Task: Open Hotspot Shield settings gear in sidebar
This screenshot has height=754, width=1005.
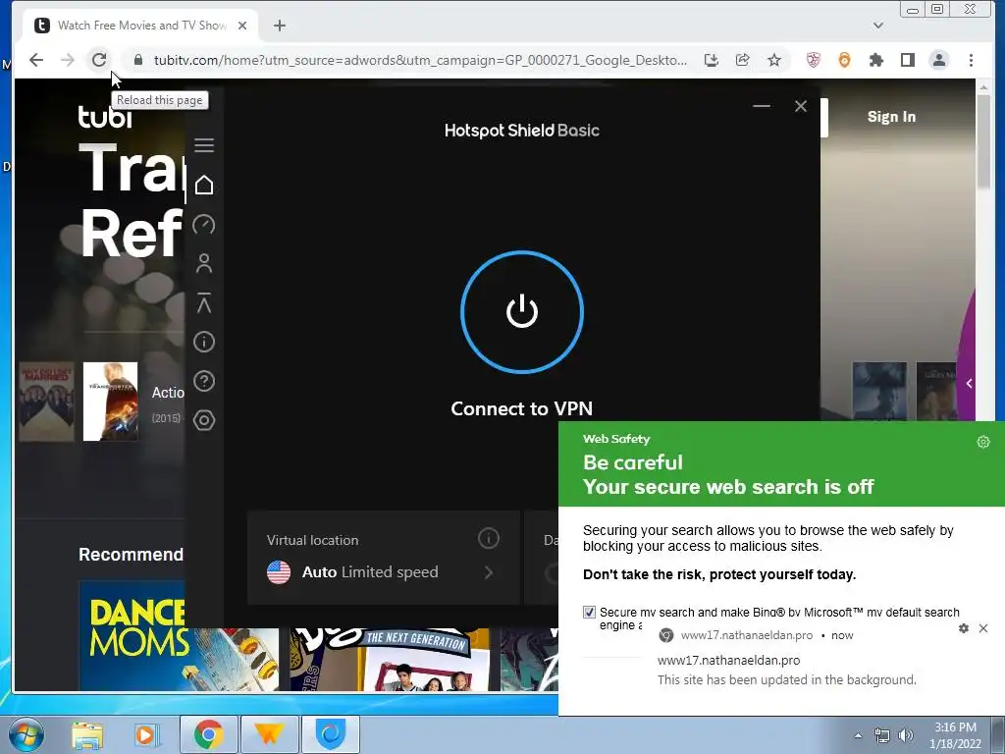Action: [204, 420]
